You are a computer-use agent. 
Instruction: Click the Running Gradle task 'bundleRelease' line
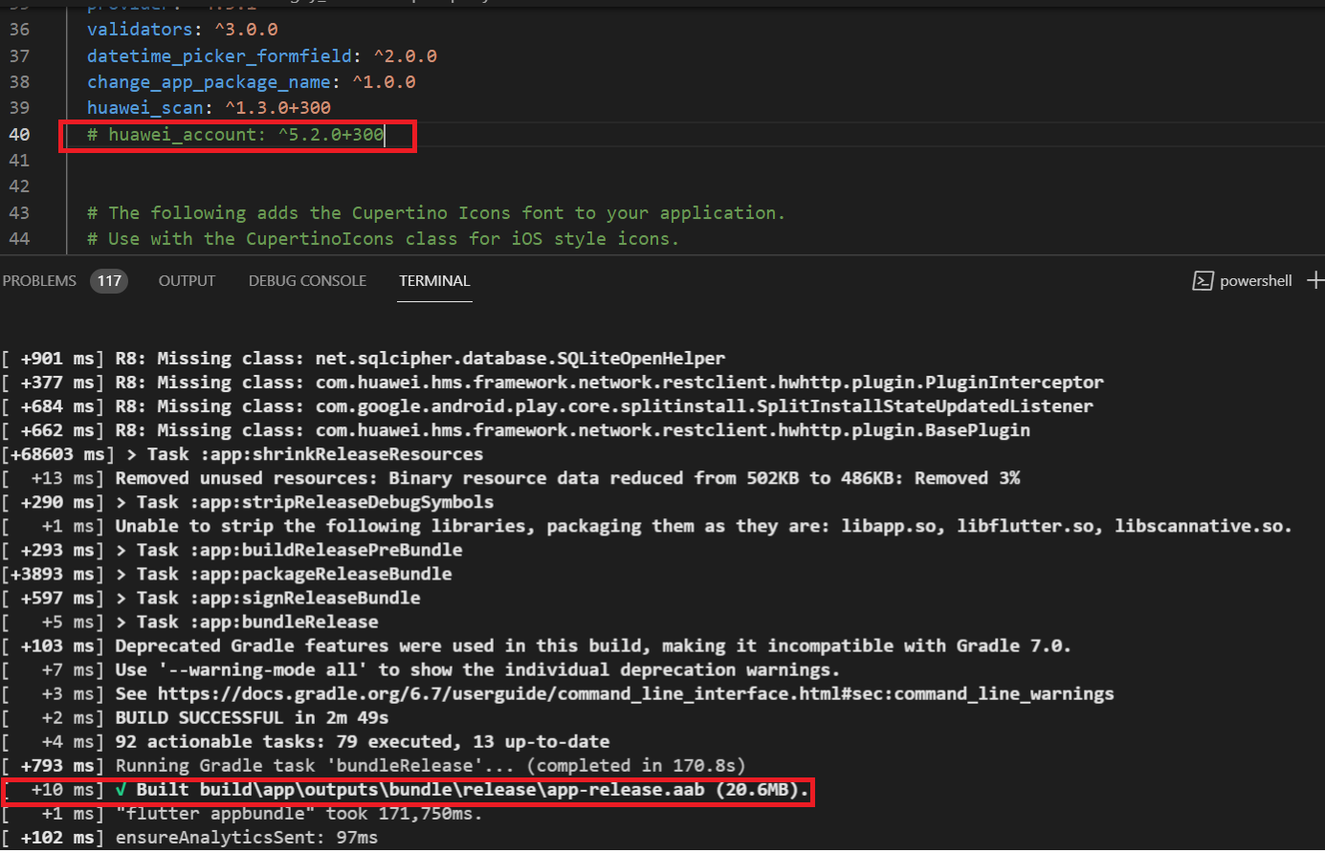tap(374, 765)
